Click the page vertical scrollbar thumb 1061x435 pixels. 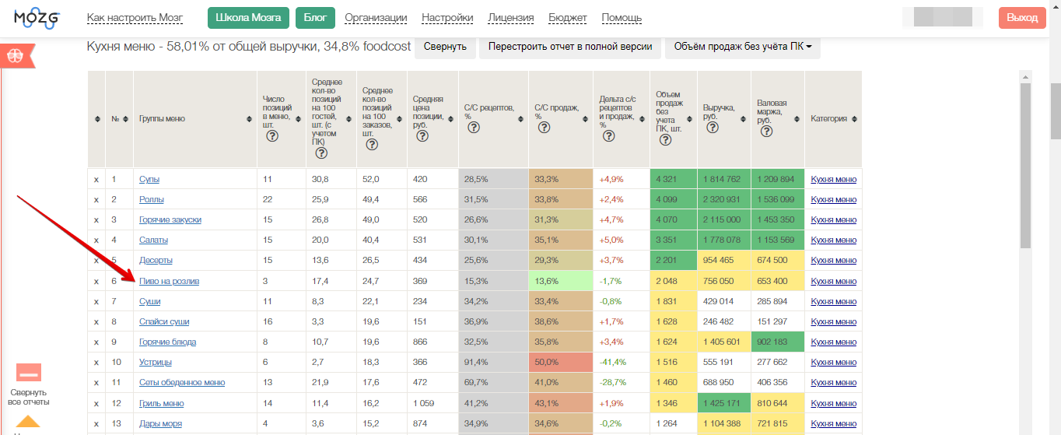click(1053, 111)
